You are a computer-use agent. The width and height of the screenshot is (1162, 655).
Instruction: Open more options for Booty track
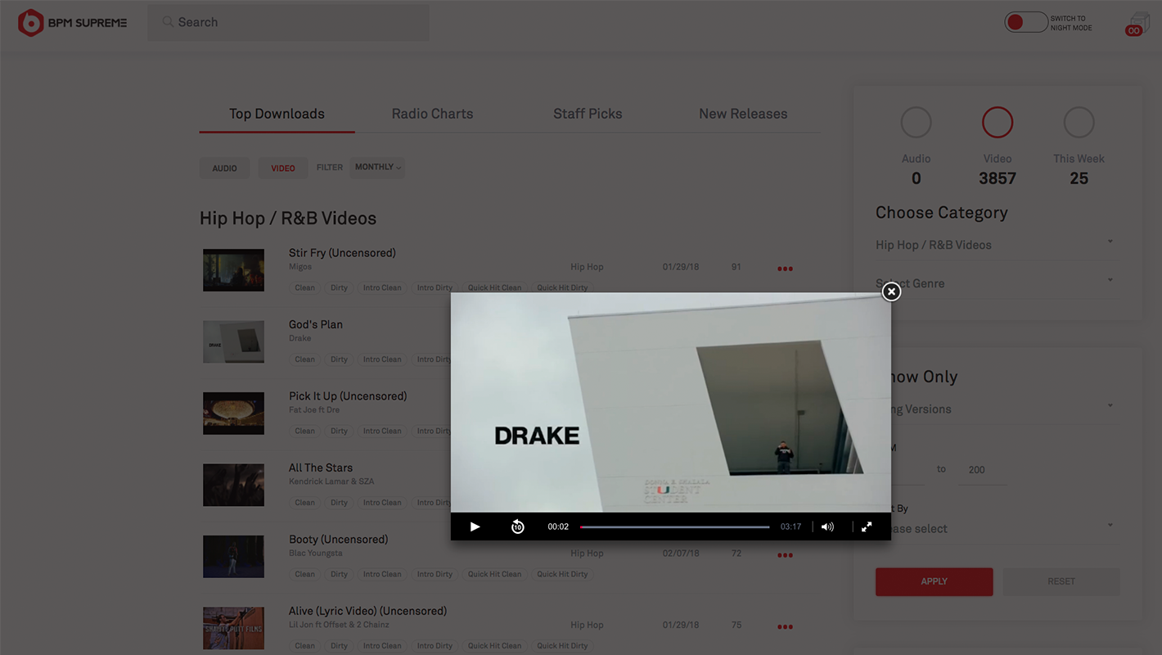point(785,555)
